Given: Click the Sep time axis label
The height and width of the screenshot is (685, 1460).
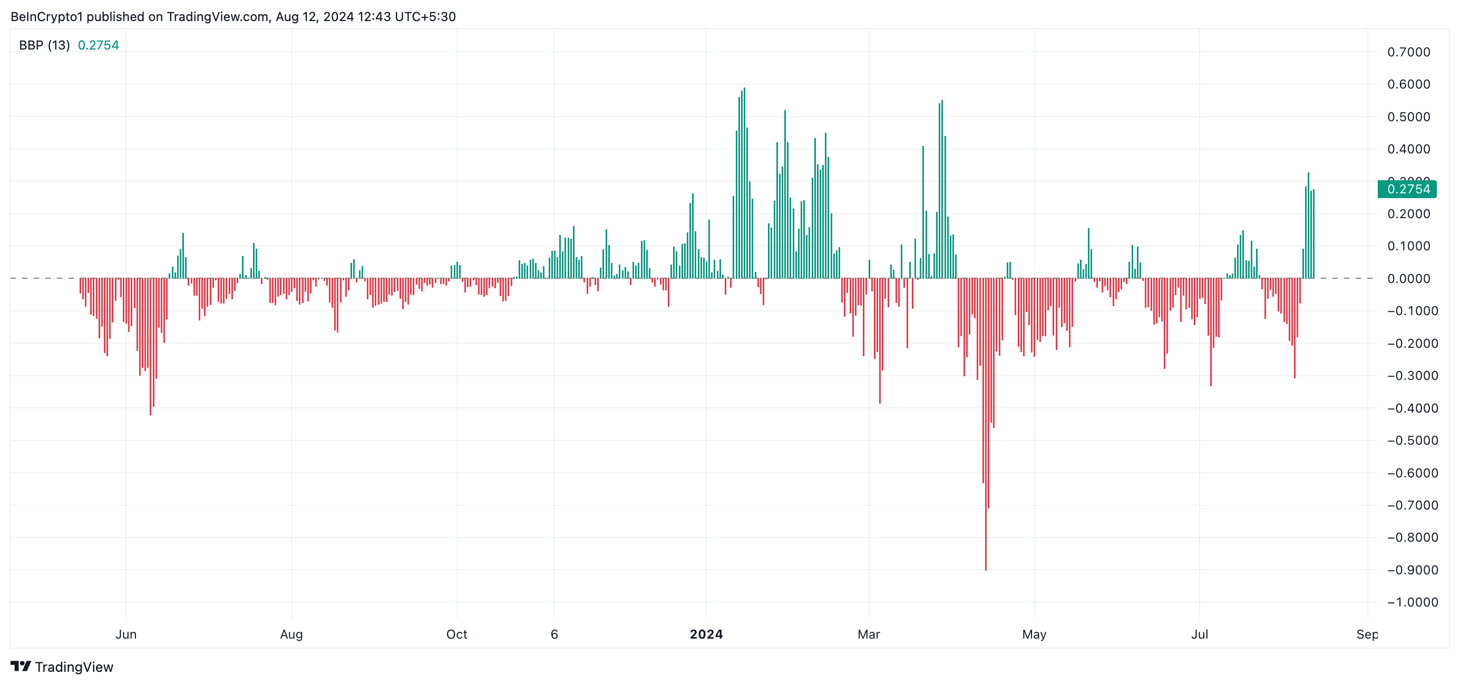Looking at the screenshot, I should (x=1367, y=634).
